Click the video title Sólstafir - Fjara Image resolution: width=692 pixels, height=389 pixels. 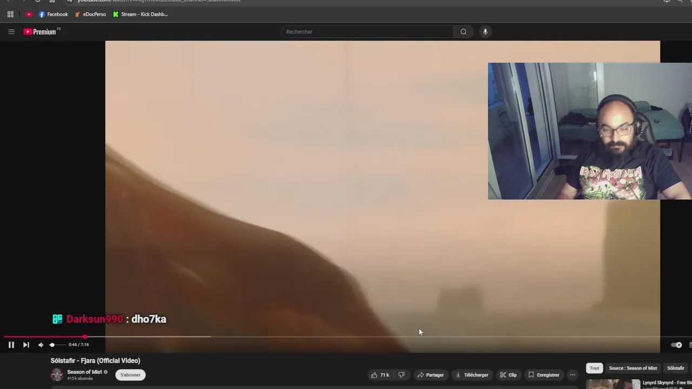pyautogui.click(x=95, y=361)
